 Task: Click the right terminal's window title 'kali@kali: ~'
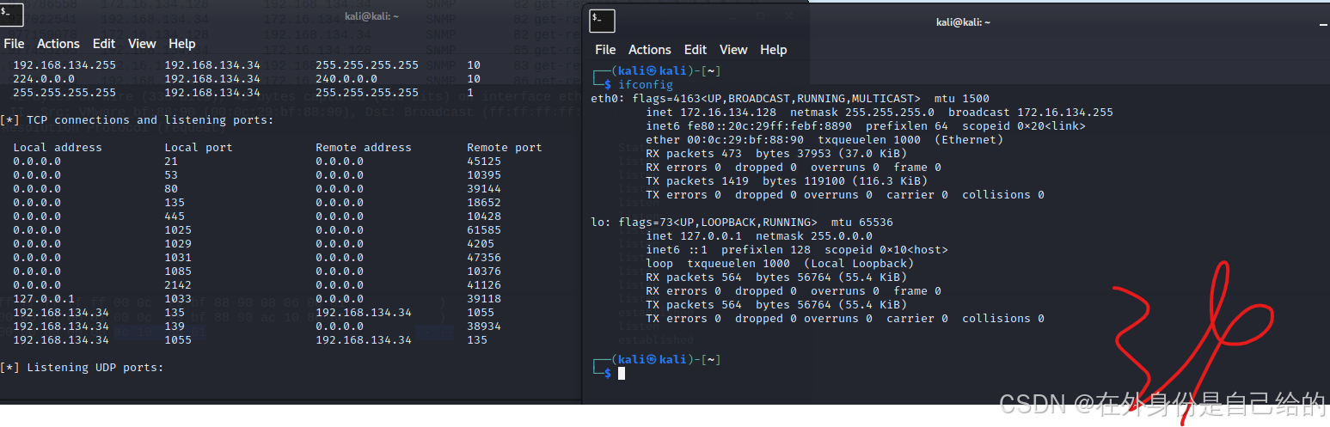(x=963, y=22)
